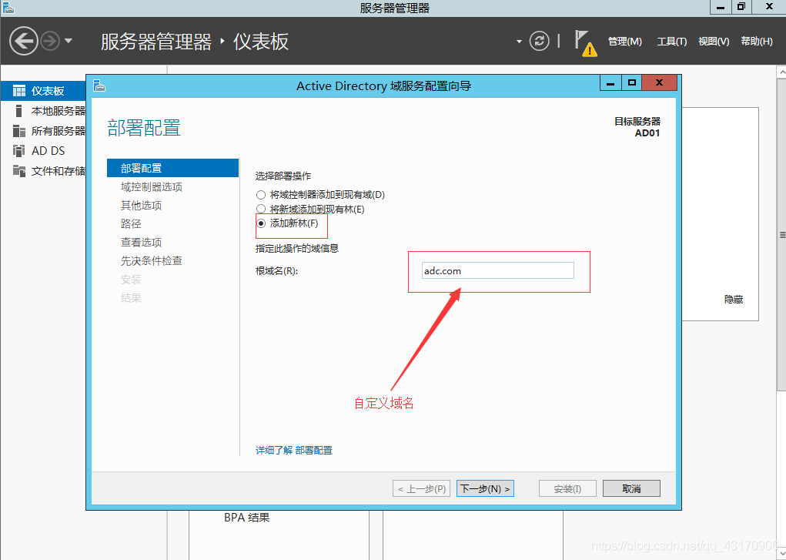786x560 pixels.
Task: Click the refresh icon in header
Action: coord(540,41)
